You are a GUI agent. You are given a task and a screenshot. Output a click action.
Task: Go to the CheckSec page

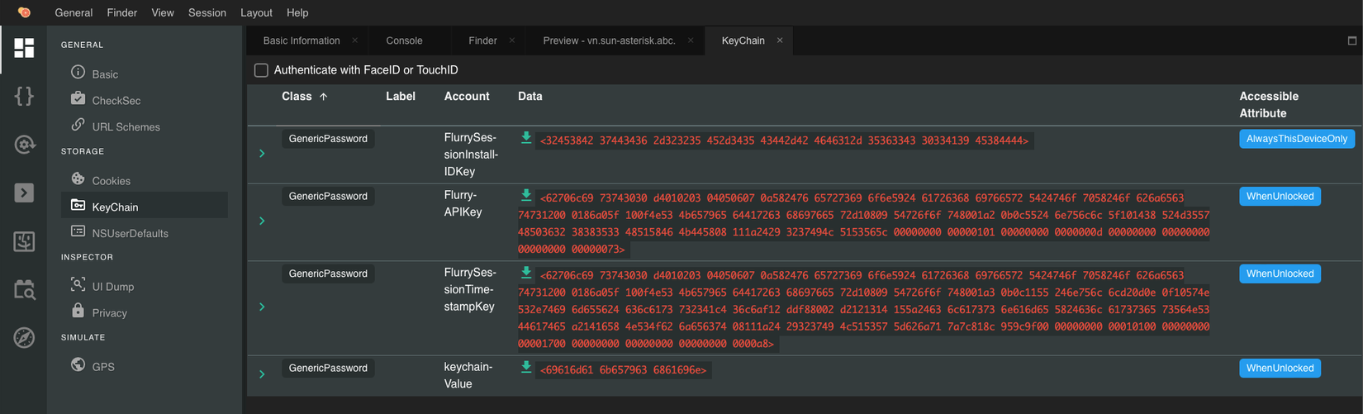(x=116, y=101)
